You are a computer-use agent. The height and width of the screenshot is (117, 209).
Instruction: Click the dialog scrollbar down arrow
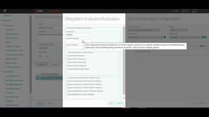(x=124, y=98)
